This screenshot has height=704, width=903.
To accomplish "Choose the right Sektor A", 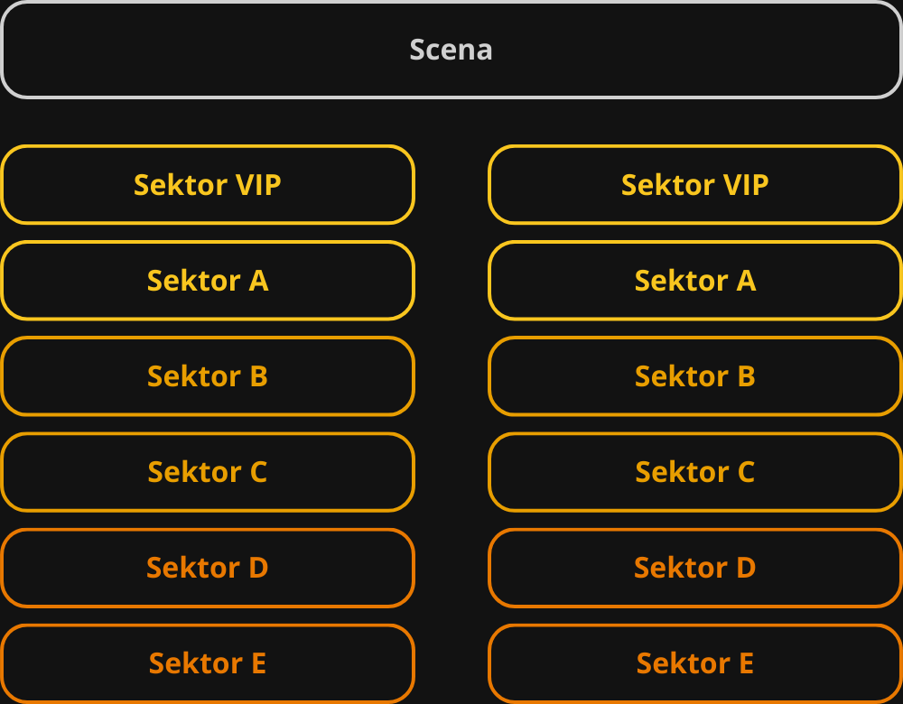I will point(695,281).
